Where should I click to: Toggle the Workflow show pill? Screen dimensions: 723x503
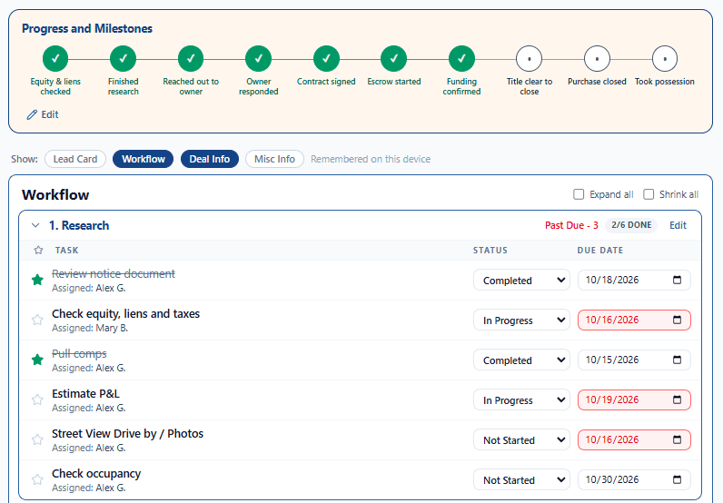[143, 159]
